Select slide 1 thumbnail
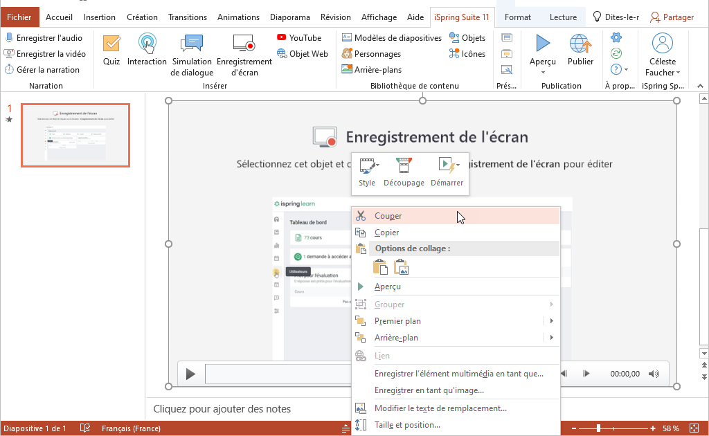 tap(75, 135)
